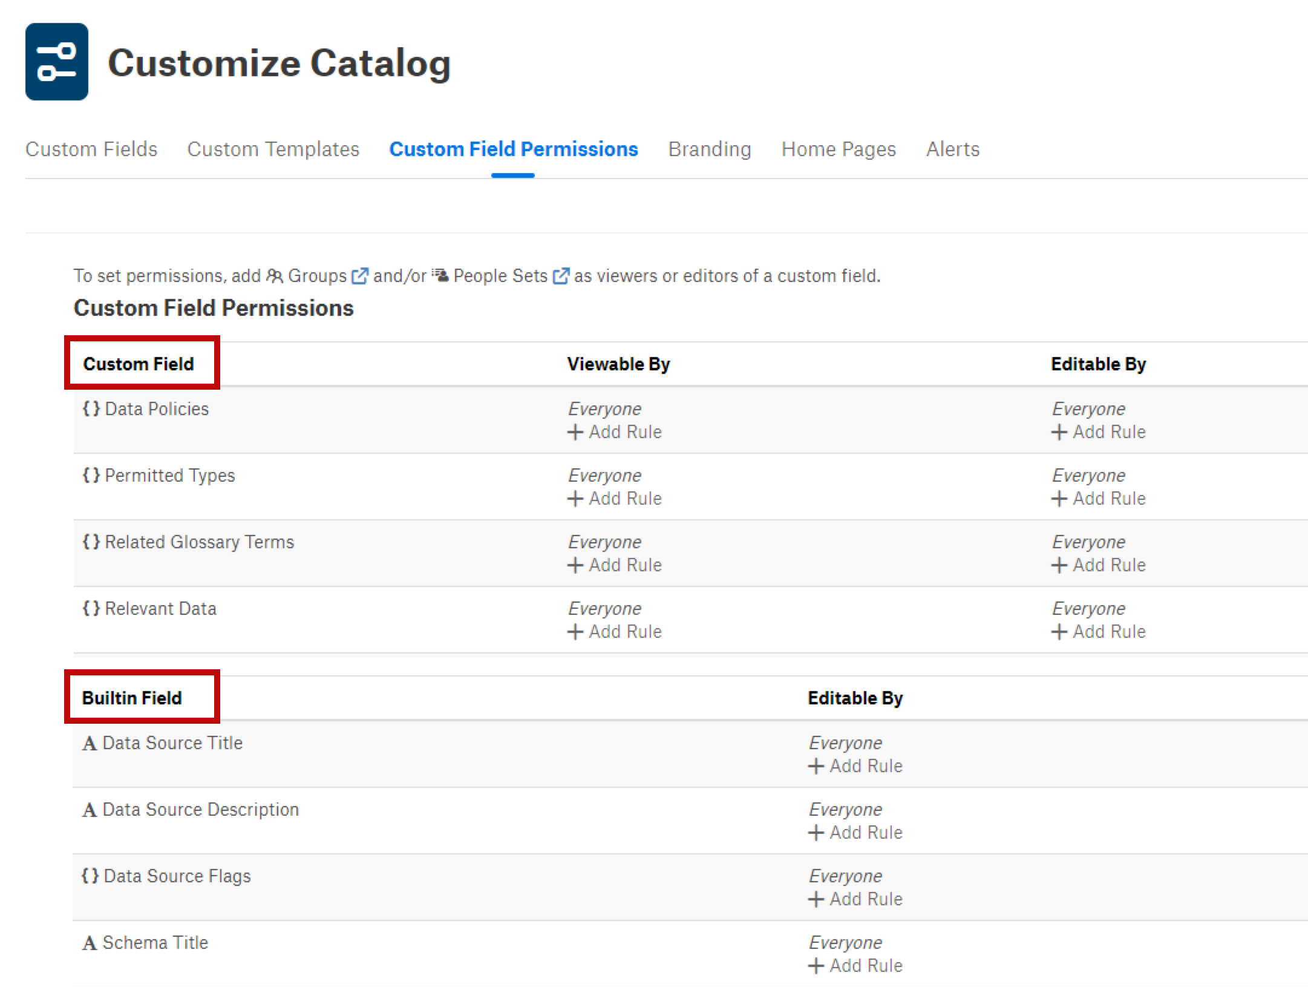Add a Viewable By rule for Permitted Types
Viewport: 1308px width, 990px height.
click(615, 499)
